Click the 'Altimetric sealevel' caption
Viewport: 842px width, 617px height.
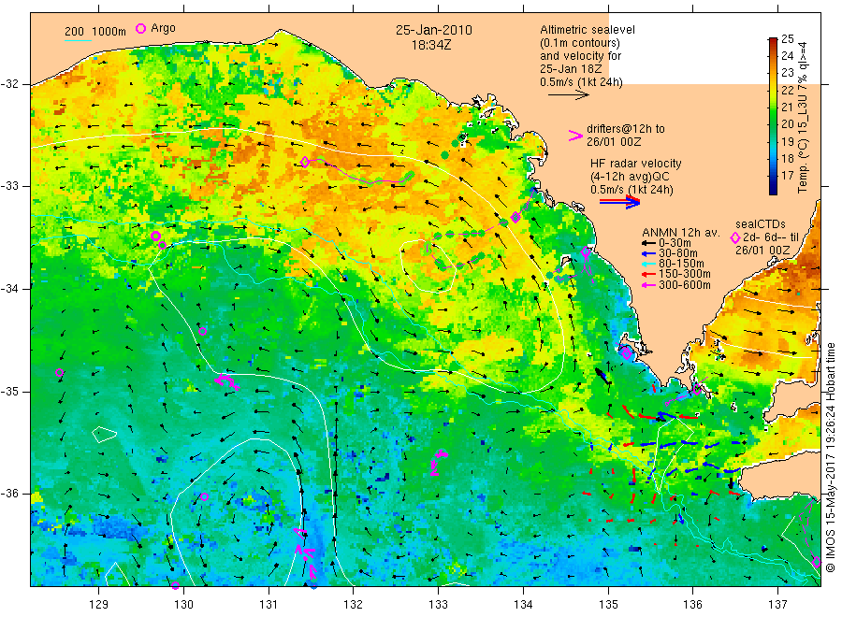588,30
